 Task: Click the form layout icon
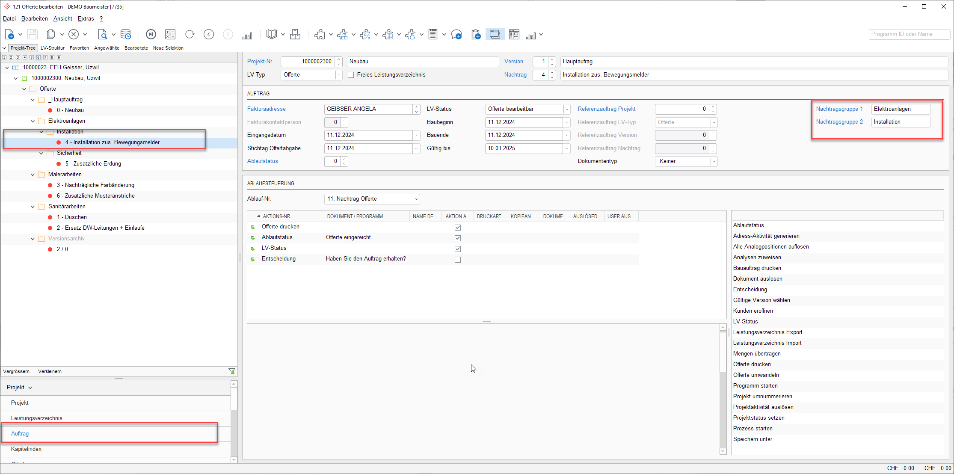[x=514, y=34]
